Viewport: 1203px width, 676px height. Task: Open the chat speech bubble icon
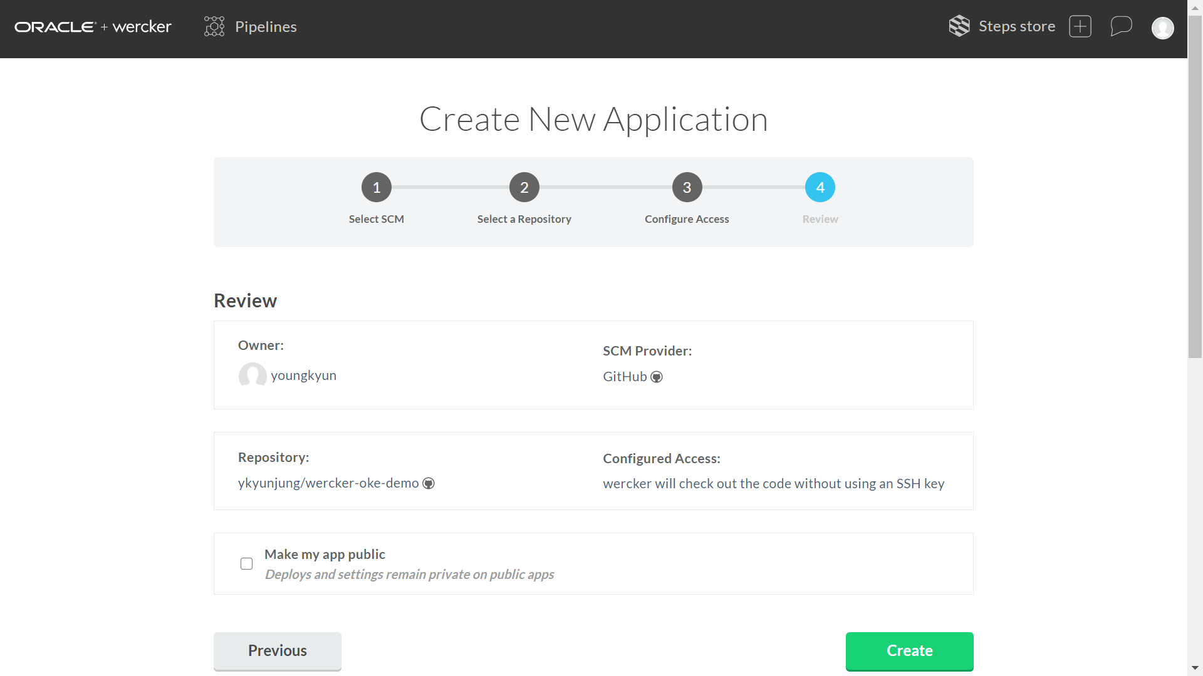click(1121, 26)
